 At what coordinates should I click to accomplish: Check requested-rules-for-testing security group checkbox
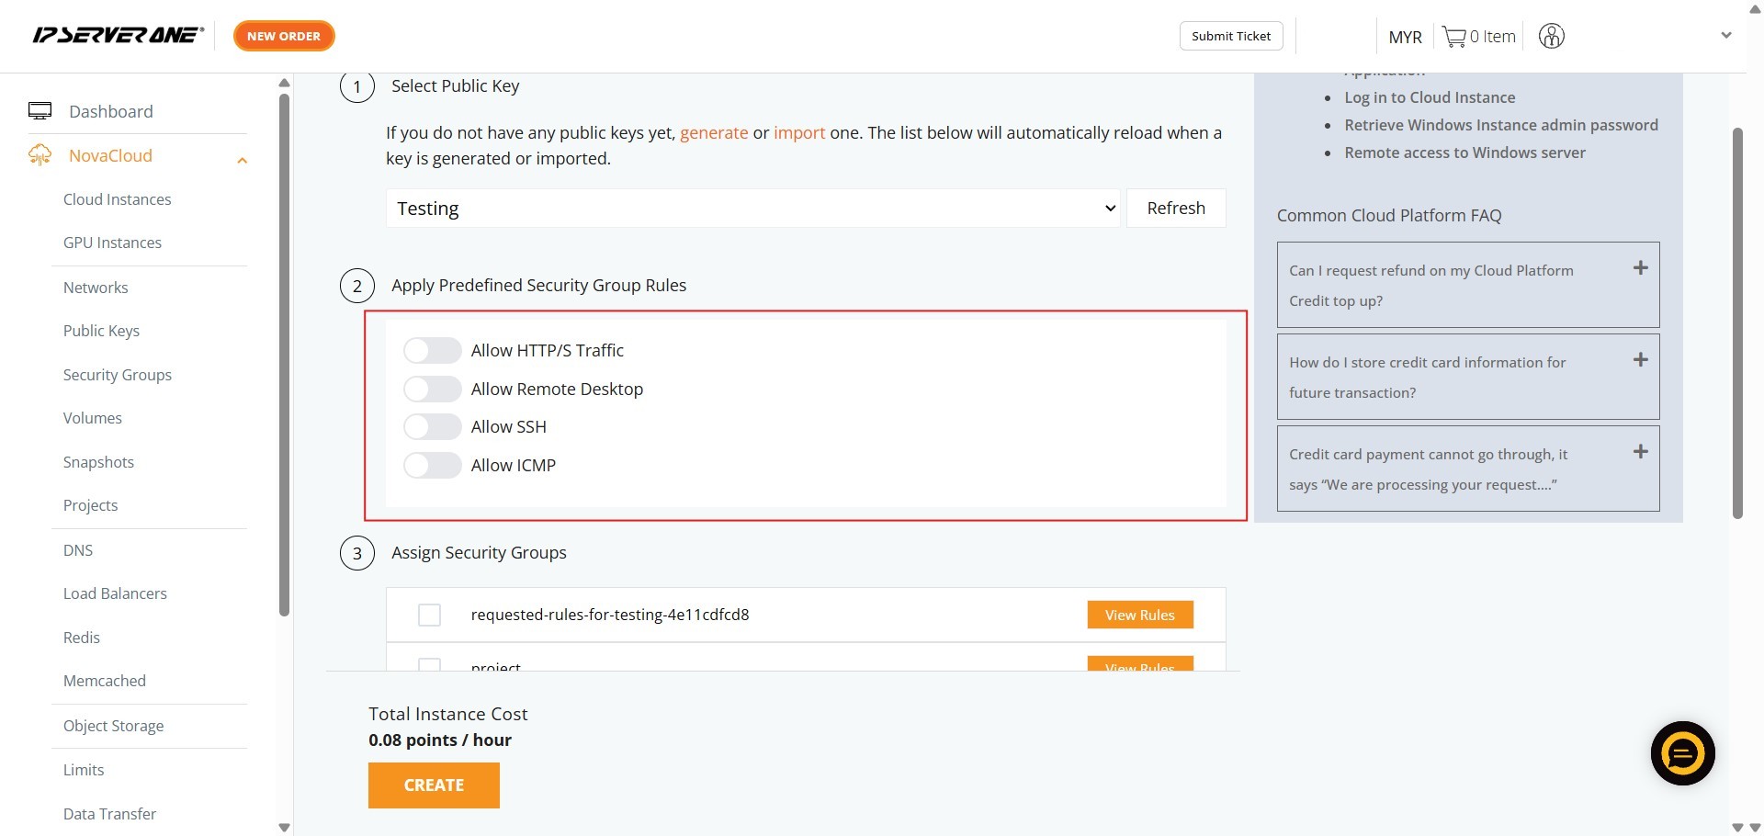point(429,615)
